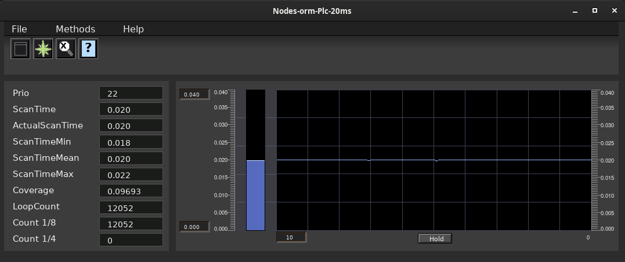Click the ScanTime label
The image size is (625, 262).
(x=34, y=109)
